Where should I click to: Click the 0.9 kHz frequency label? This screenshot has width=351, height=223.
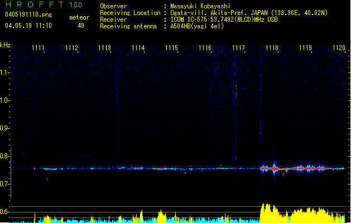click(x=4, y=128)
